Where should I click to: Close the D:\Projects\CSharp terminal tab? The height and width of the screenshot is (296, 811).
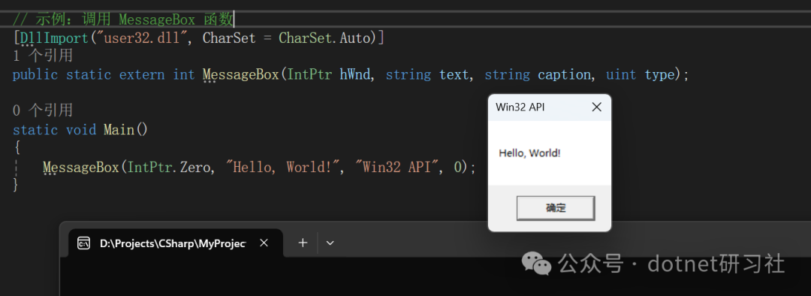264,243
